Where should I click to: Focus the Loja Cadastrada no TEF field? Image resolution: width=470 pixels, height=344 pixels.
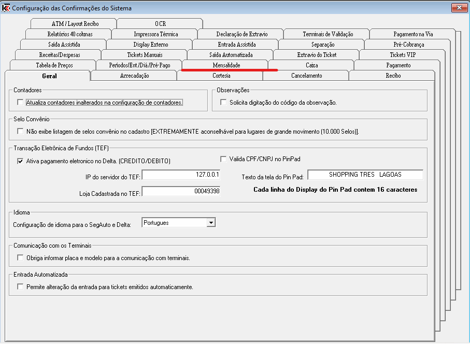pos(181,191)
